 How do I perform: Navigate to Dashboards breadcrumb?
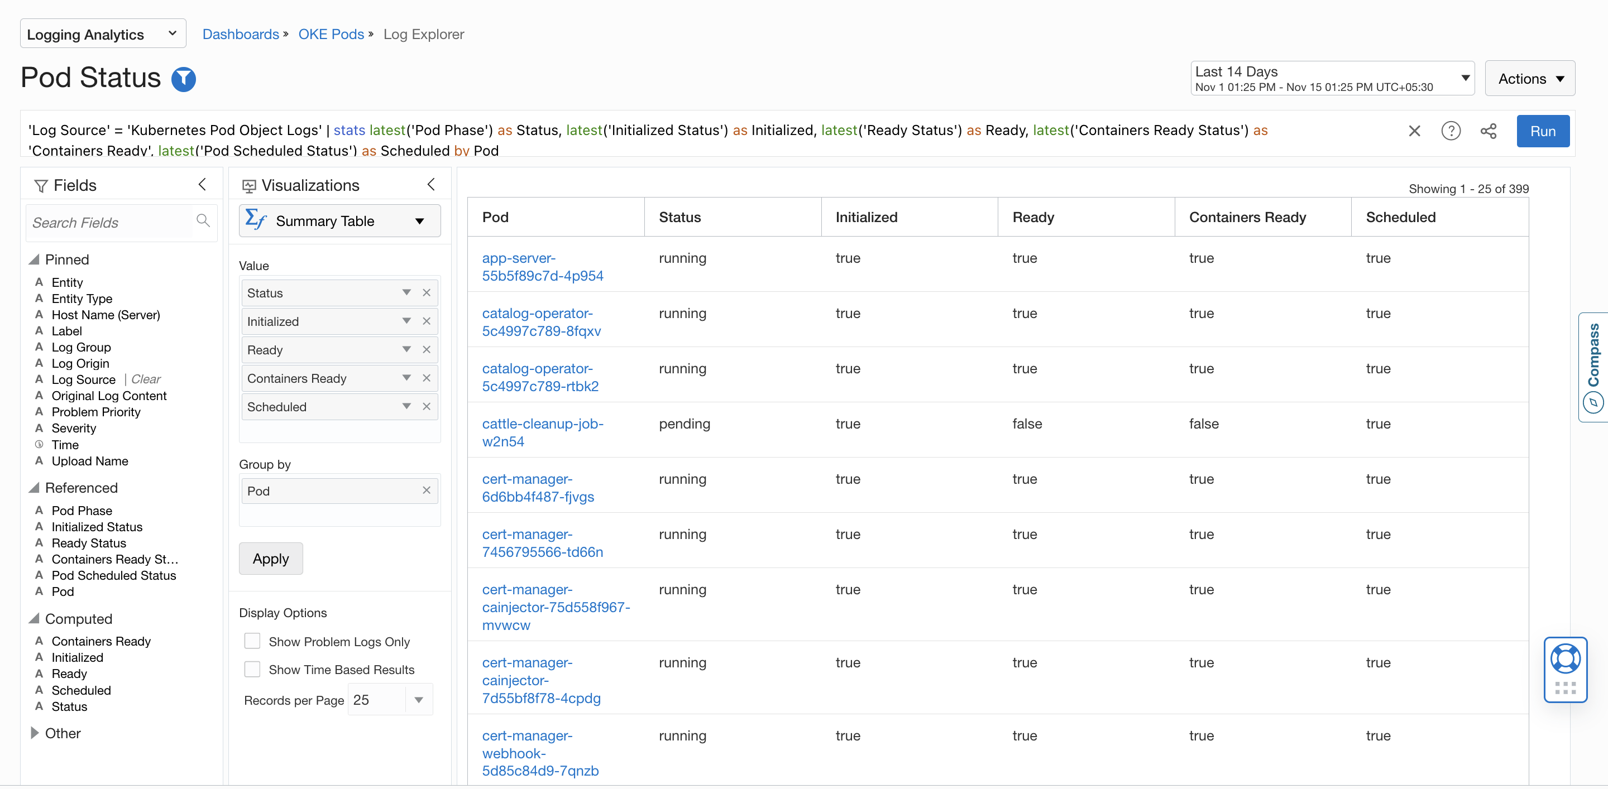(240, 34)
